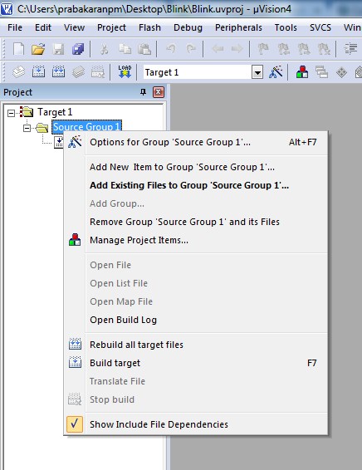Open the Peripherals menu
This screenshot has width=362, height=470.
coord(238,27)
